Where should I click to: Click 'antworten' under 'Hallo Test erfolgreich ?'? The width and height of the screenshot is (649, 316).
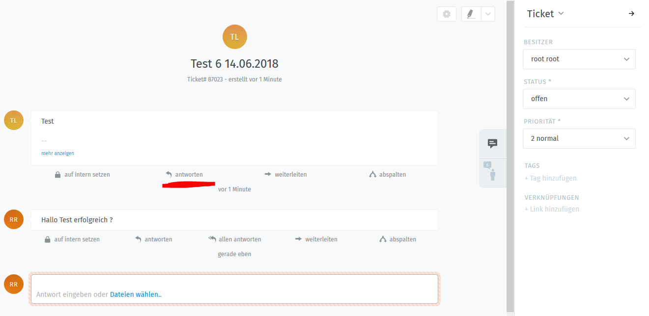(x=158, y=239)
